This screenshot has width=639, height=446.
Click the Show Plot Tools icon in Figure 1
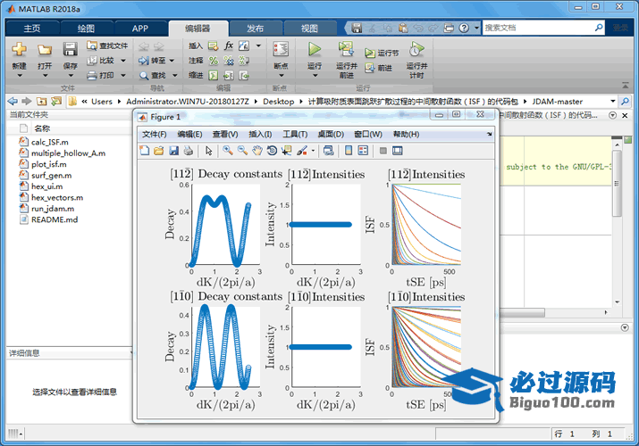pyautogui.click(x=398, y=151)
